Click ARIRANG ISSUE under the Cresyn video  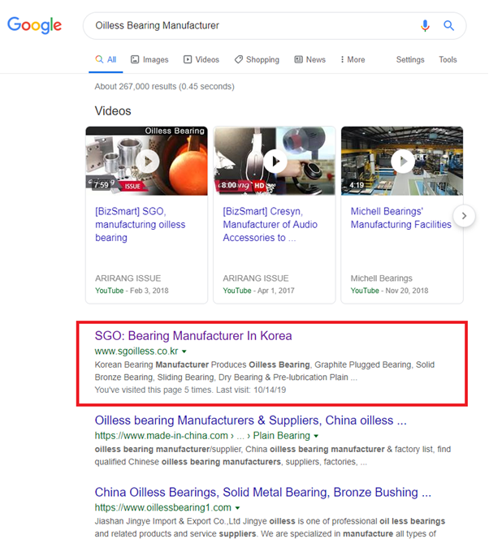pyautogui.click(x=256, y=278)
